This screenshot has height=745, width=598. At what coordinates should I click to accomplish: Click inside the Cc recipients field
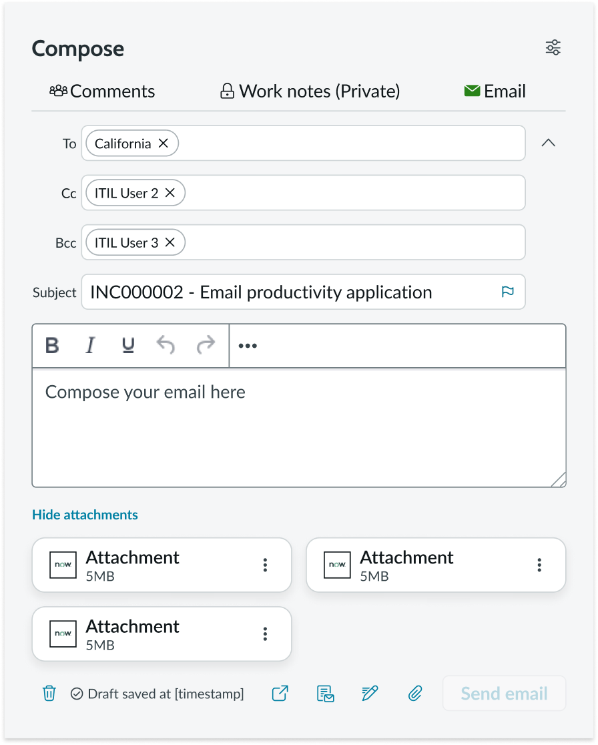(304, 192)
